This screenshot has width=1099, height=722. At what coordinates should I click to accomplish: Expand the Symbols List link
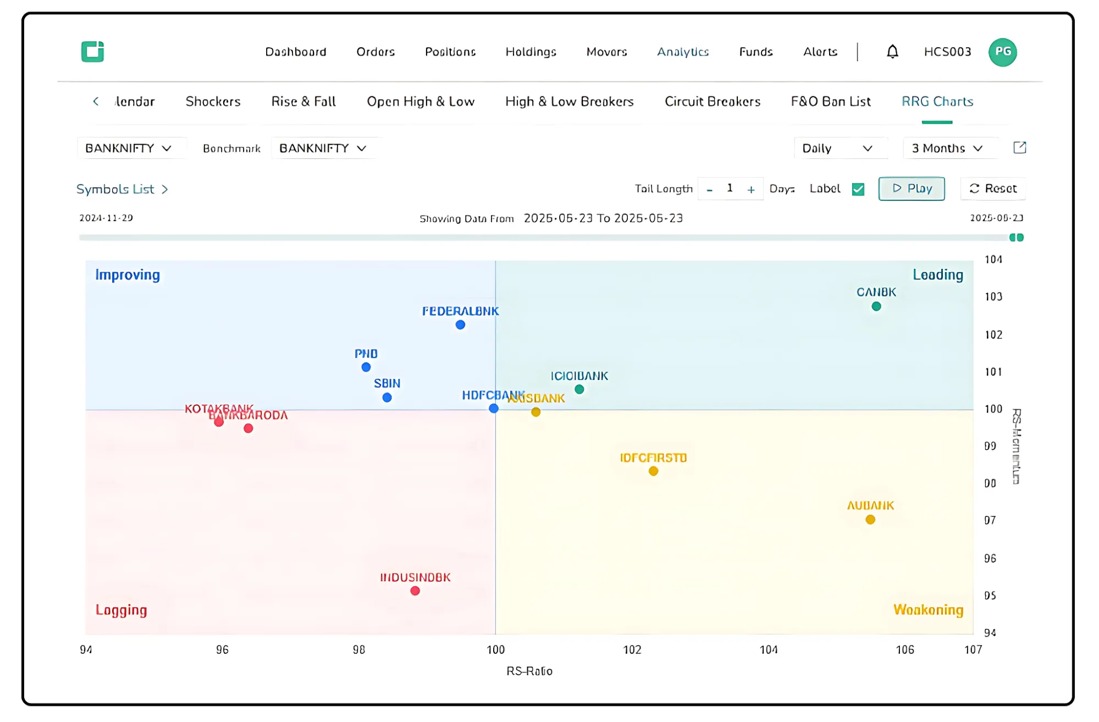pyautogui.click(x=122, y=189)
